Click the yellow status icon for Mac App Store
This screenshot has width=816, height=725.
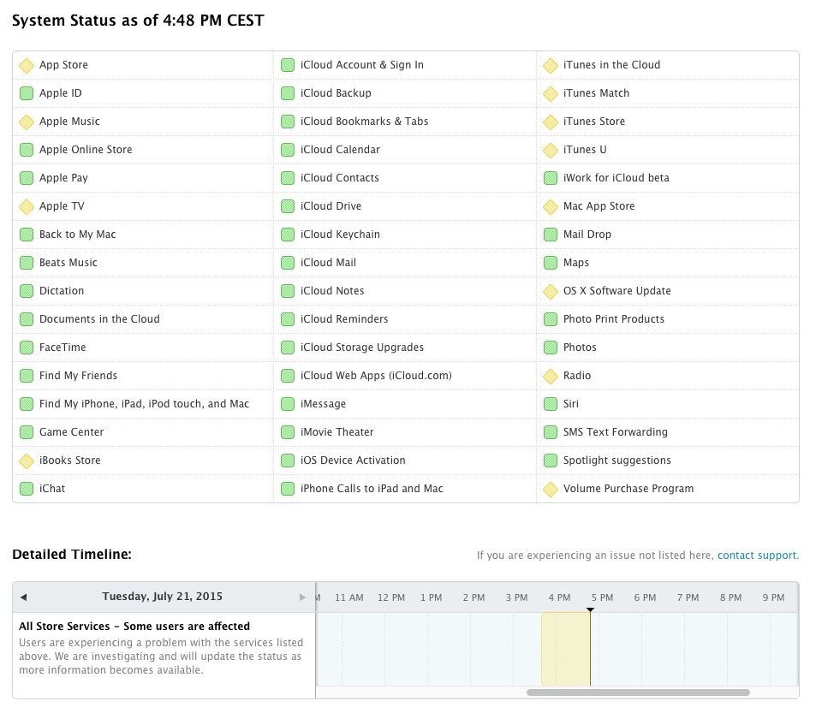(x=550, y=207)
